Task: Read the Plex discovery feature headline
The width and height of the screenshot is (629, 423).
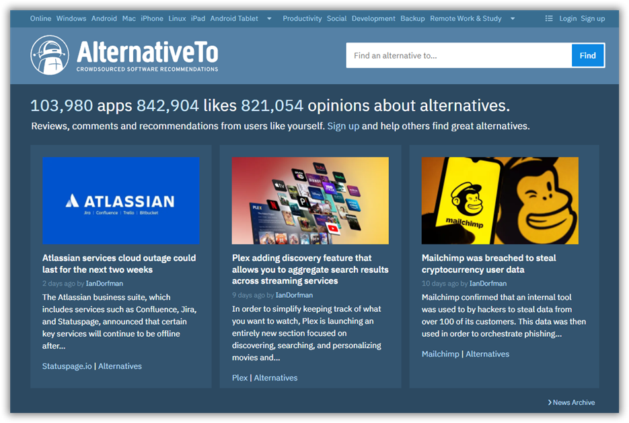Action: coord(310,269)
